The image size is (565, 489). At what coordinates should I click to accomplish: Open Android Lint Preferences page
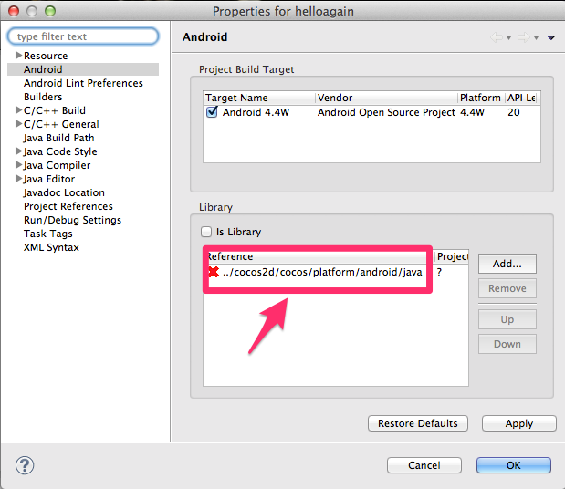(x=83, y=83)
